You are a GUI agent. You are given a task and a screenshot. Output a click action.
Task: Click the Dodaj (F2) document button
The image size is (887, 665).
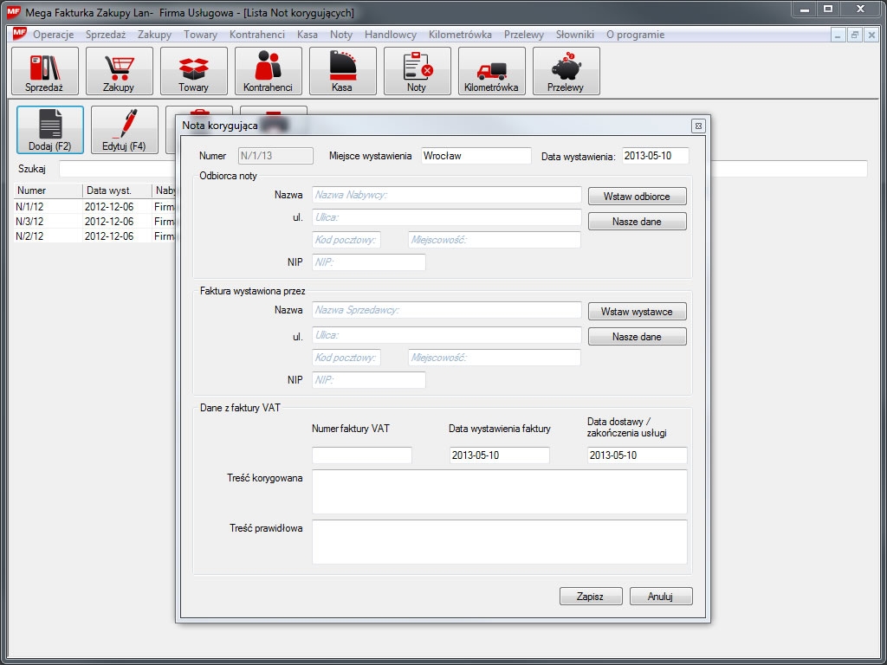[x=50, y=130]
